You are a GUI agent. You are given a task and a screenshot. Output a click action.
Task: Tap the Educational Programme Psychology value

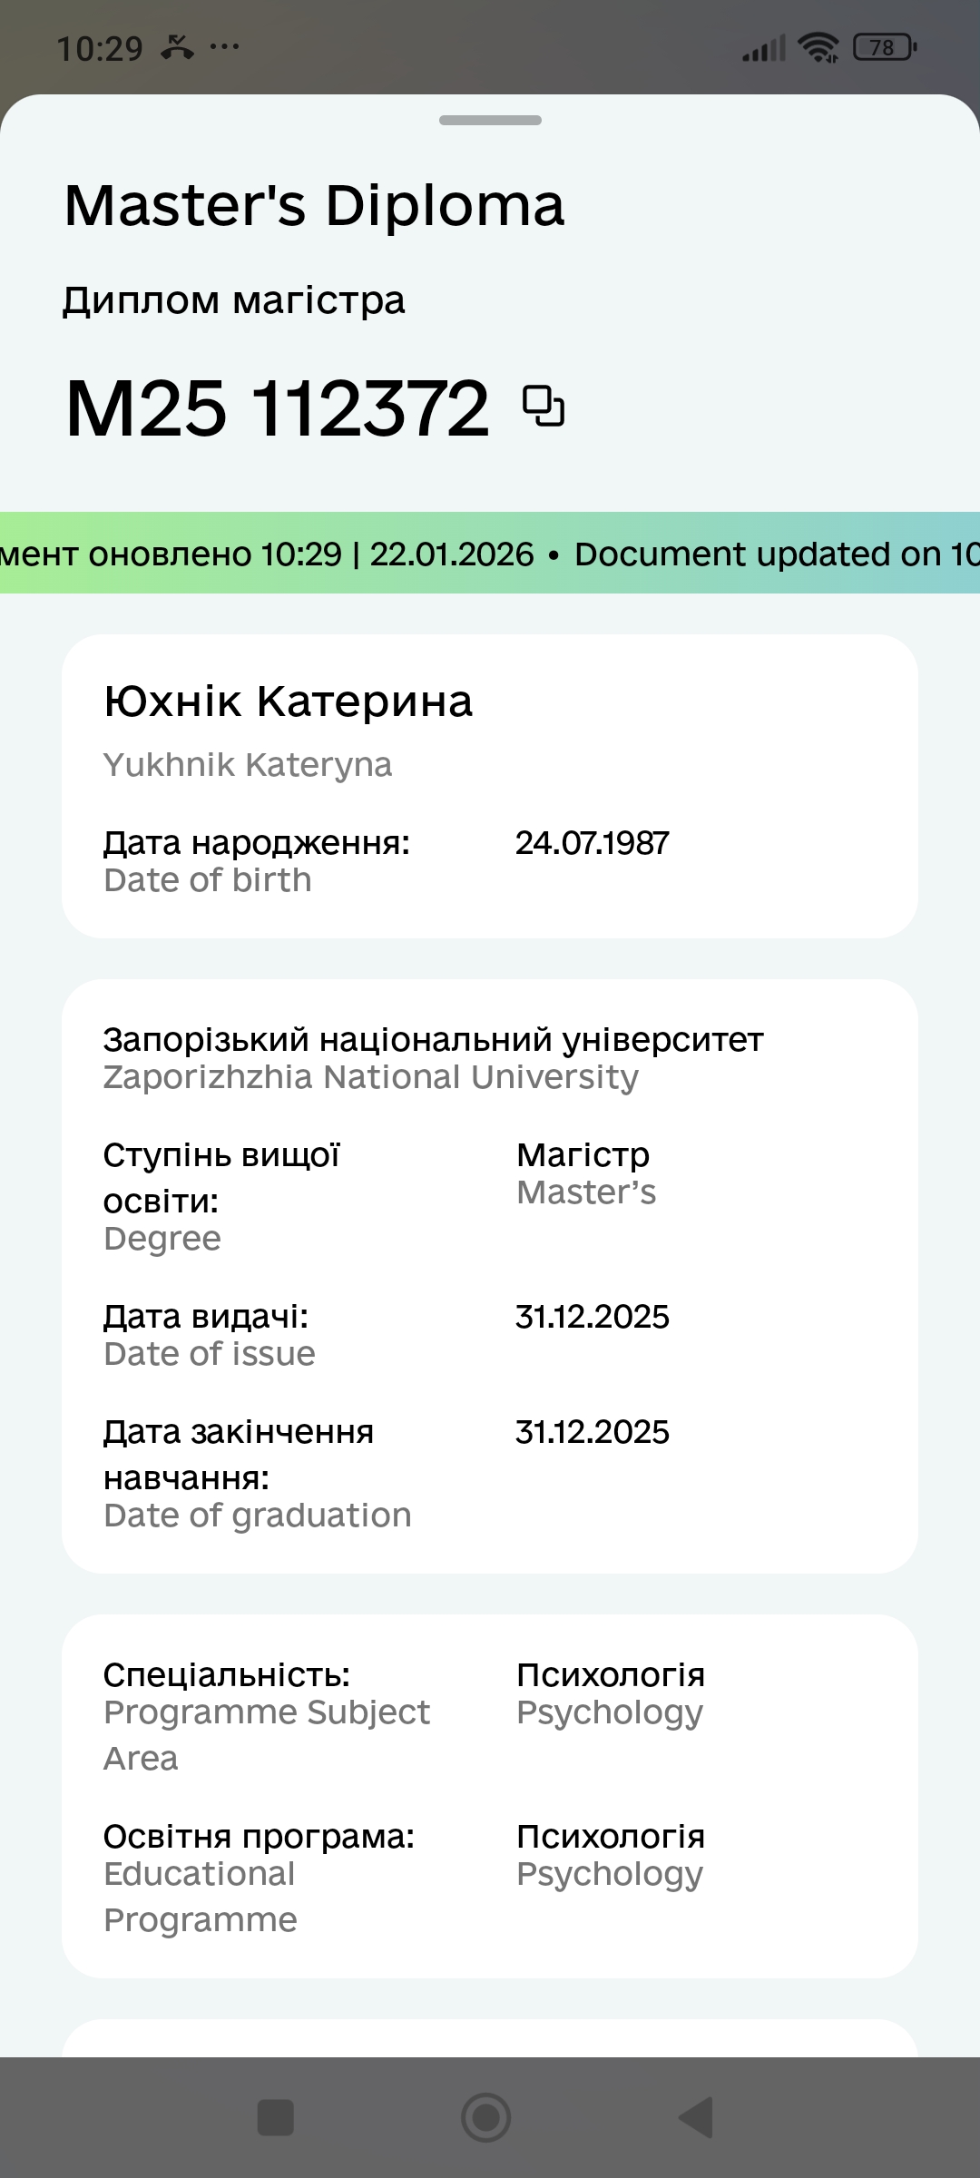[x=610, y=1853]
